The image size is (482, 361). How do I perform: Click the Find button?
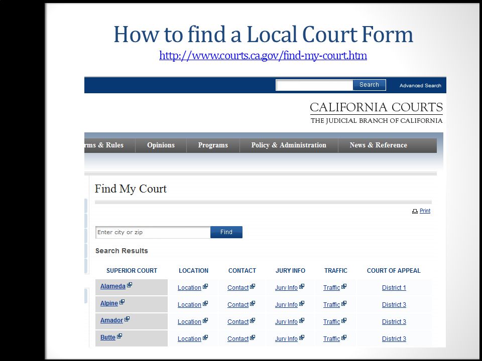tap(226, 232)
